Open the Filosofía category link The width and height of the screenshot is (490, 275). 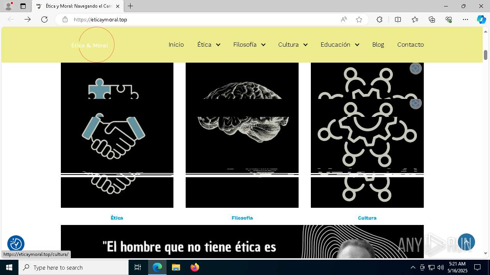242,218
